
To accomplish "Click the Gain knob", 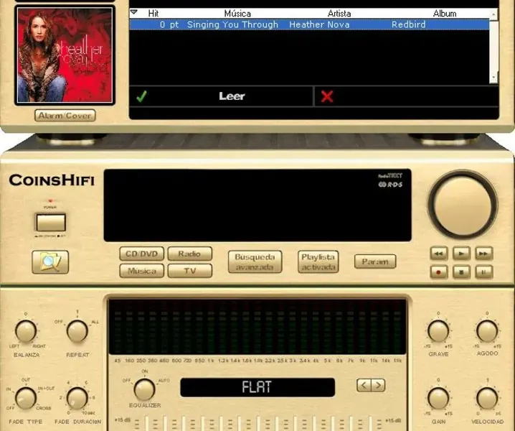I will click(438, 398).
